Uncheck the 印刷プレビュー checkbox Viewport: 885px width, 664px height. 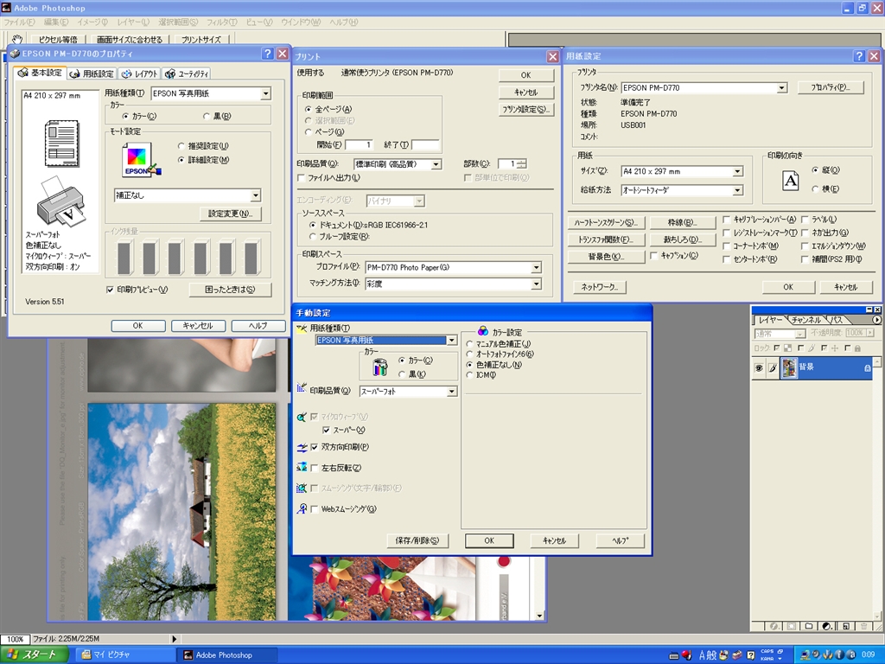pos(110,290)
